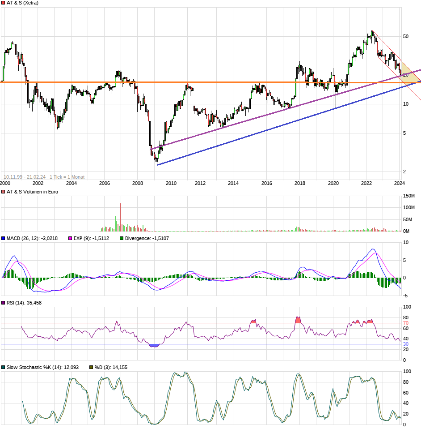This screenshot has height=429, width=421.
Task: Click the blue 30 oversold label on RSI axis
Action: (406, 344)
